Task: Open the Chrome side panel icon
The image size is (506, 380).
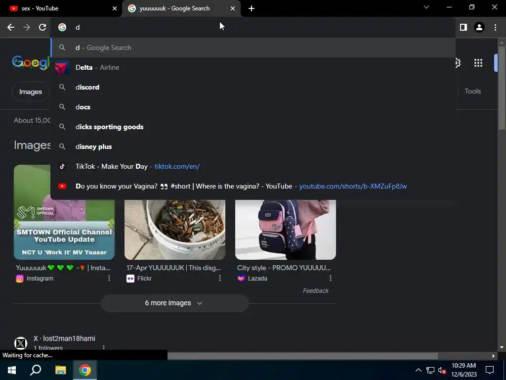Action: pos(463,27)
